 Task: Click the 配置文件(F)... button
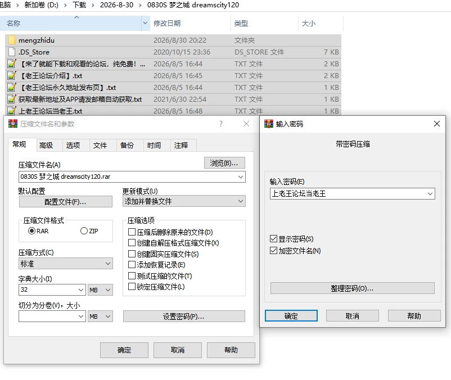click(66, 202)
